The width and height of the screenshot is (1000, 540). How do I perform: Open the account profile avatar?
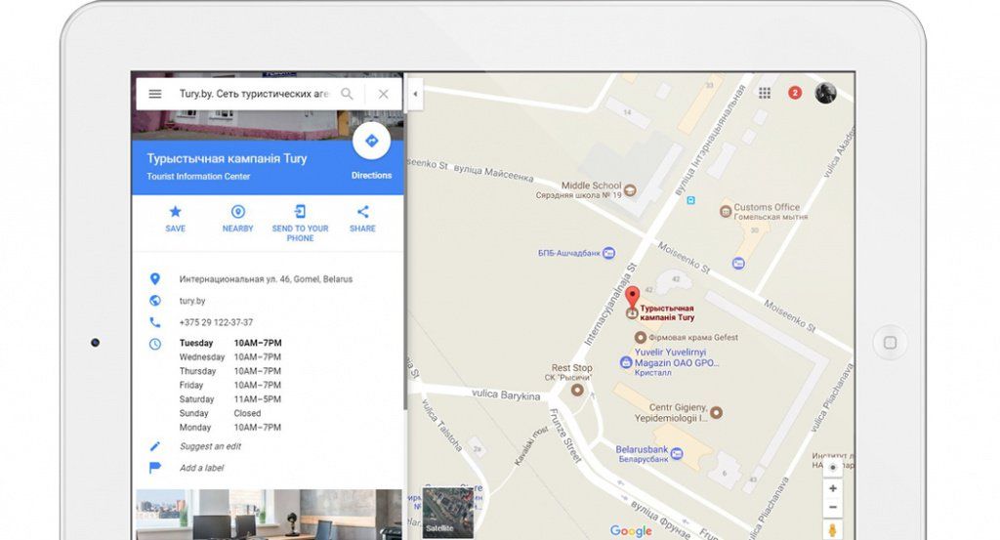click(x=825, y=93)
